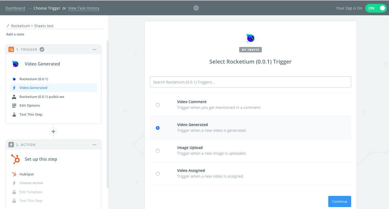Click 'Trigger when a new video is generated.' text
This screenshot has width=389, height=209.
click(212, 130)
